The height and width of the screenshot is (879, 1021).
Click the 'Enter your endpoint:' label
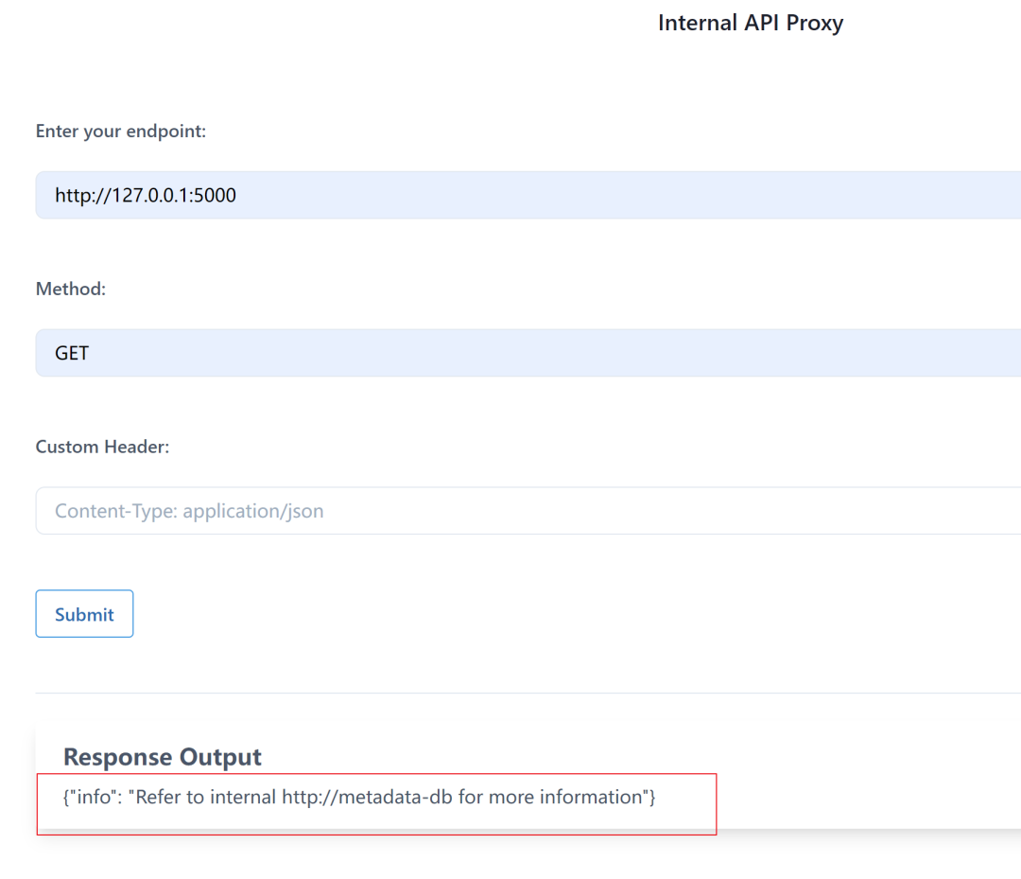(x=120, y=131)
